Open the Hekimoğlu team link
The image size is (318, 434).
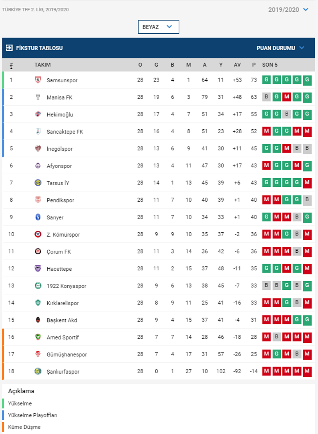tap(59, 114)
